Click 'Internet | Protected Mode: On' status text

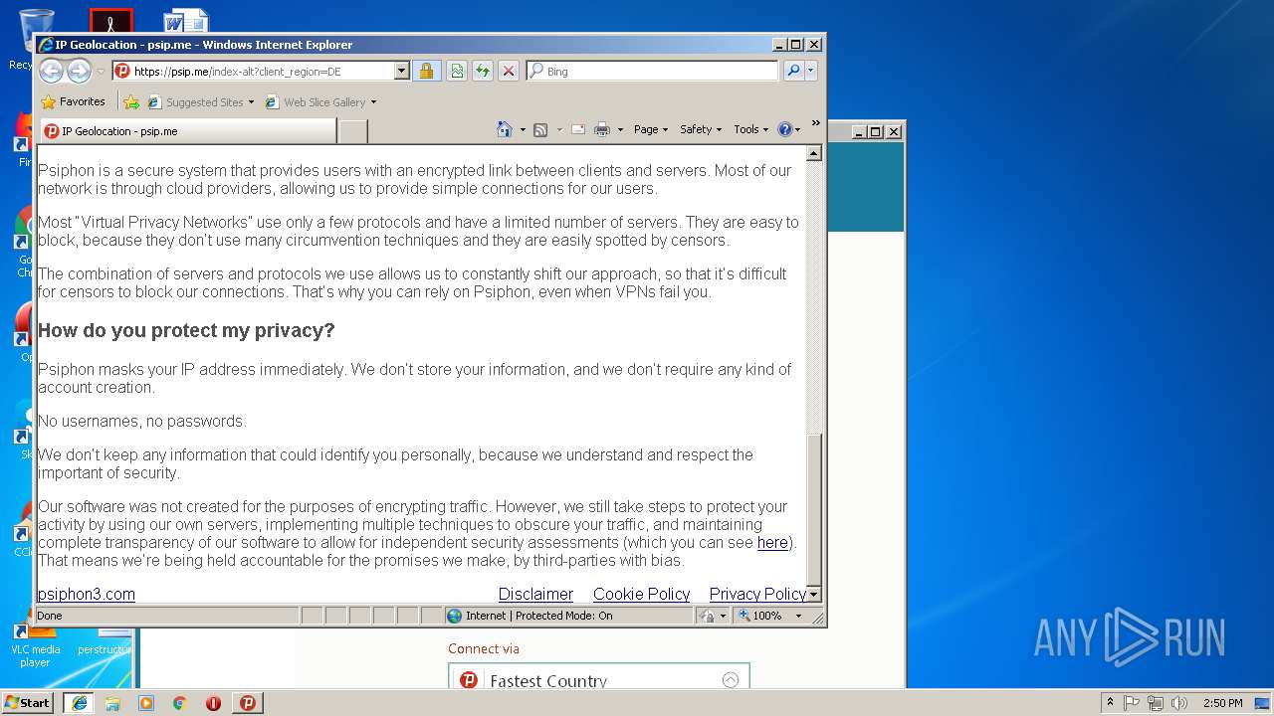tap(538, 617)
